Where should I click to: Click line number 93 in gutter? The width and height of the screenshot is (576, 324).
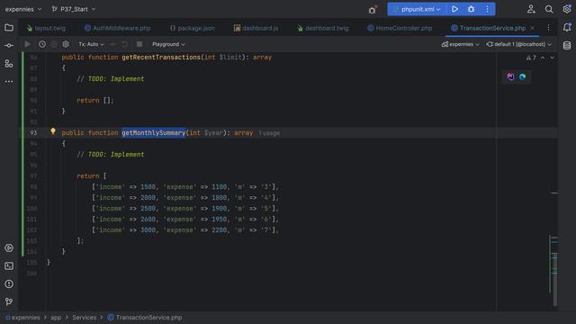tap(33, 132)
